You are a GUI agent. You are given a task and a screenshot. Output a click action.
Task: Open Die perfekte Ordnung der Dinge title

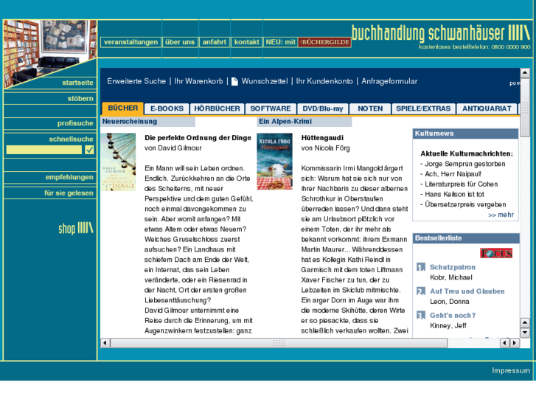click(198, 138)
